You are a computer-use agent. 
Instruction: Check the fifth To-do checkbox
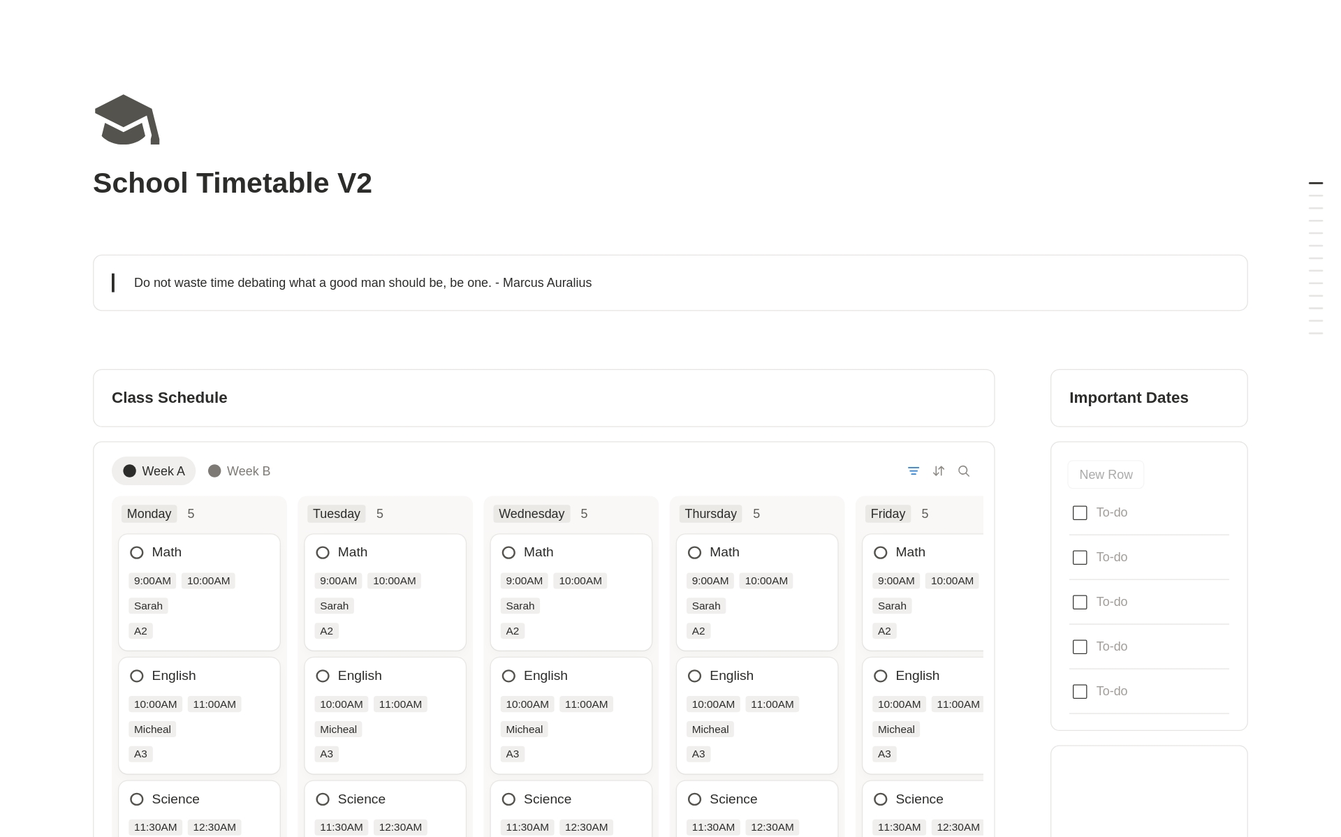click(x=1080, y=692)
